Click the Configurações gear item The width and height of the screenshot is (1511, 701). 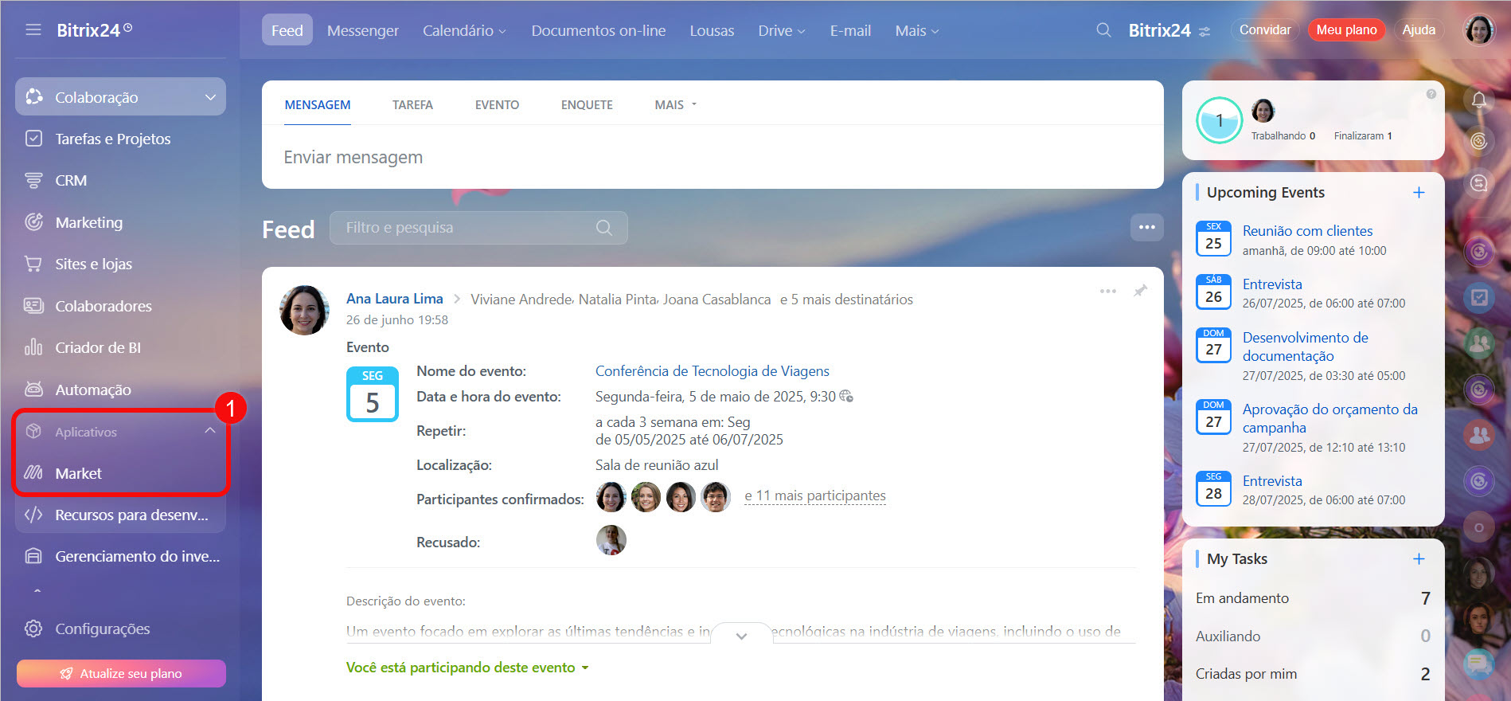point(102,629)
